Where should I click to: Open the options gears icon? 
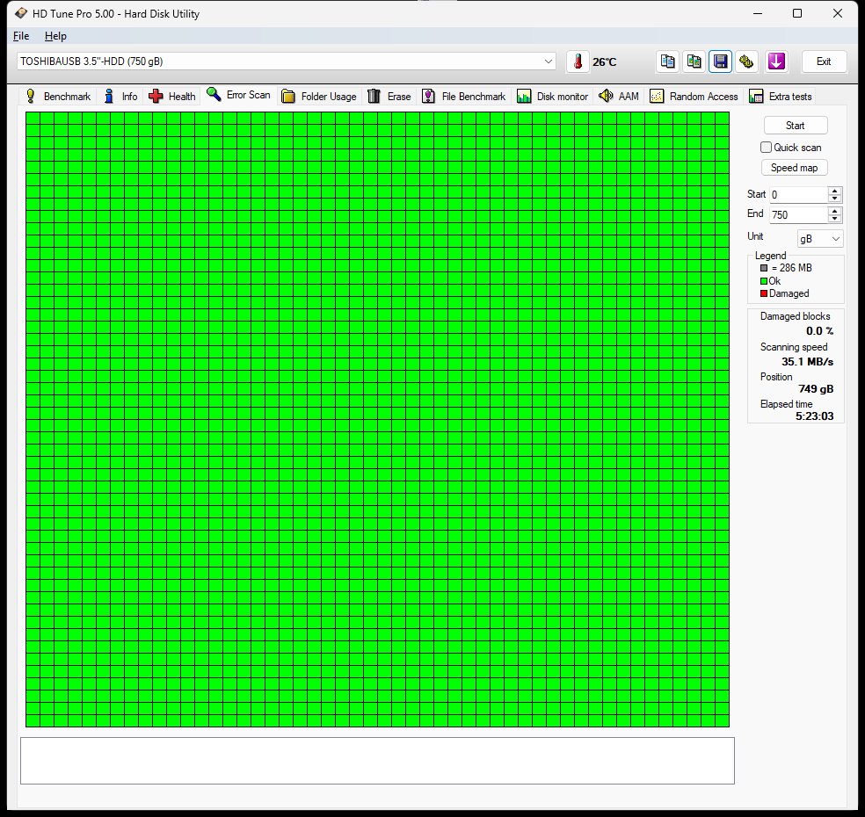[747, 61]
